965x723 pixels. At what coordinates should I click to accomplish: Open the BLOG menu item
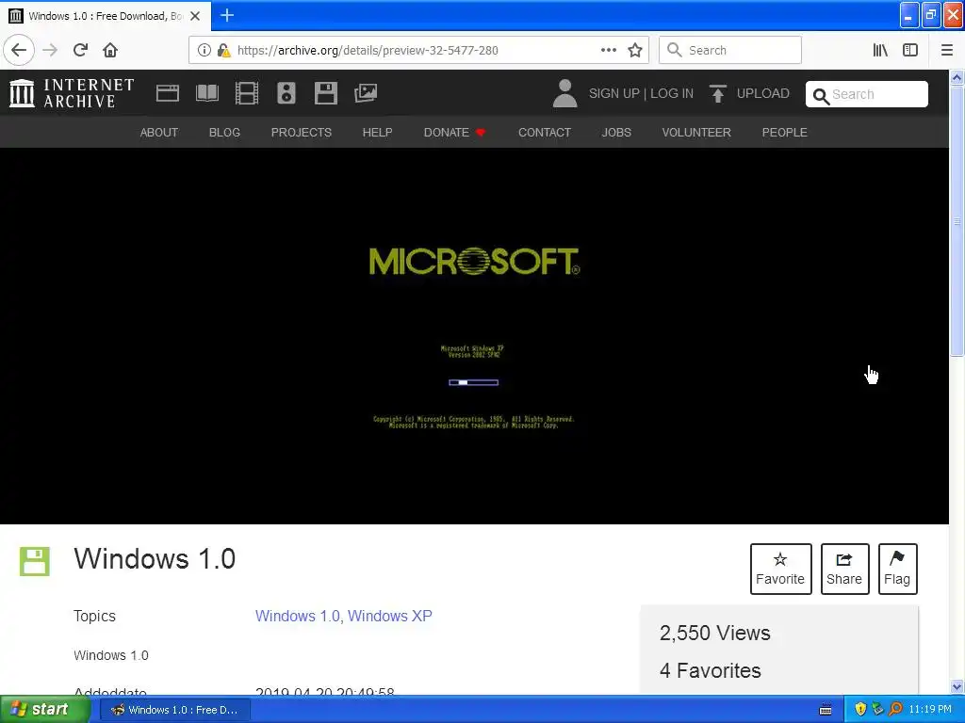224,132
